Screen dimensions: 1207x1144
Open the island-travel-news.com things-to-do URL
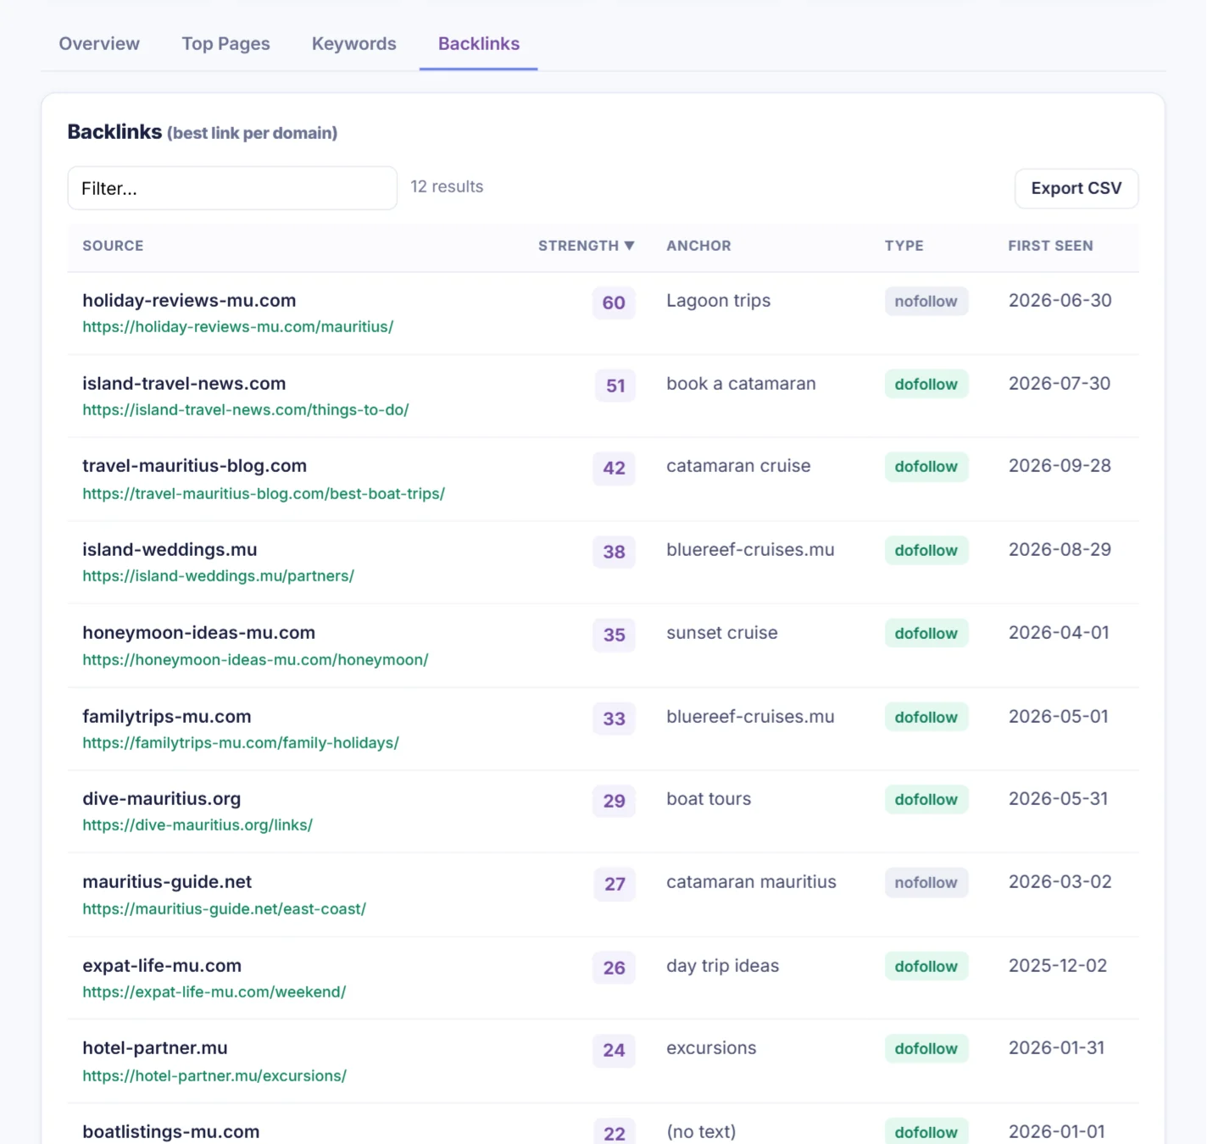[246, 410]
